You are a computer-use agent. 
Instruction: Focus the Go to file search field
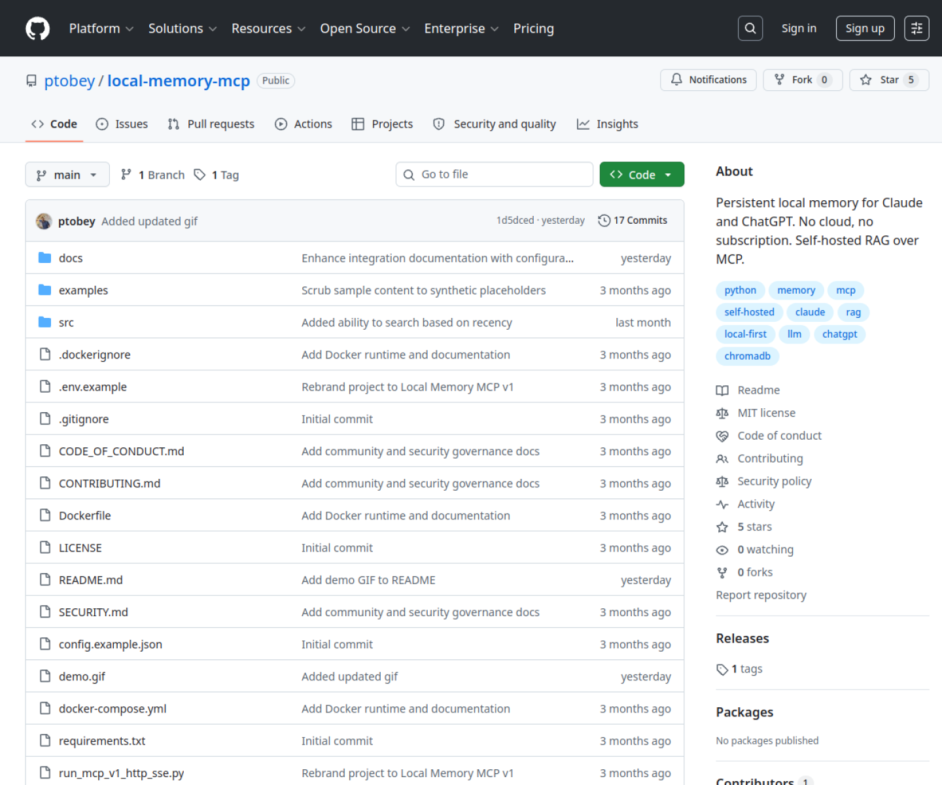pos(495,175)
